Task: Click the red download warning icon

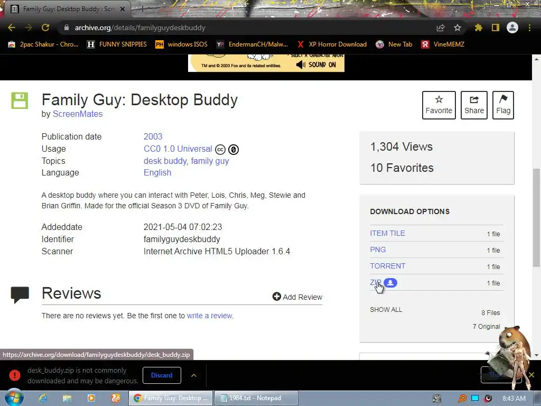Action: [x=15, y=375]
